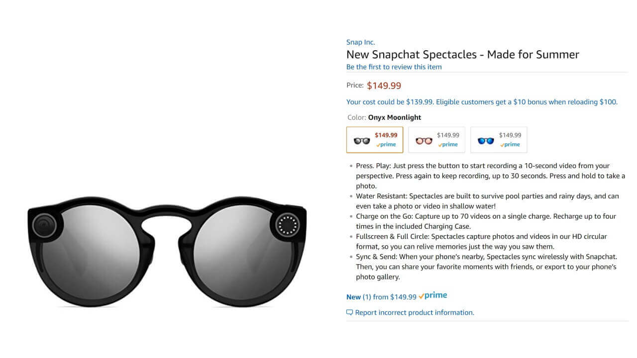The height and width of the screenshot is (358, 637).
Task: Click the 'Onyx Moonlight' color name label
Action: 395,118
